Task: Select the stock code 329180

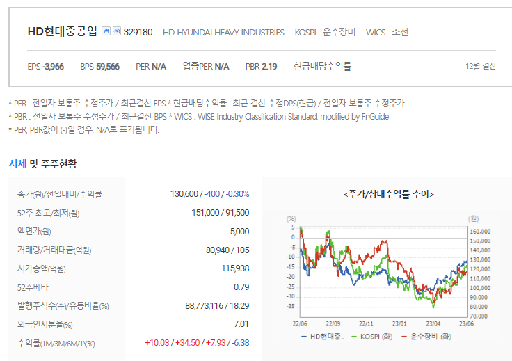Action: click(x=138, y=32)
